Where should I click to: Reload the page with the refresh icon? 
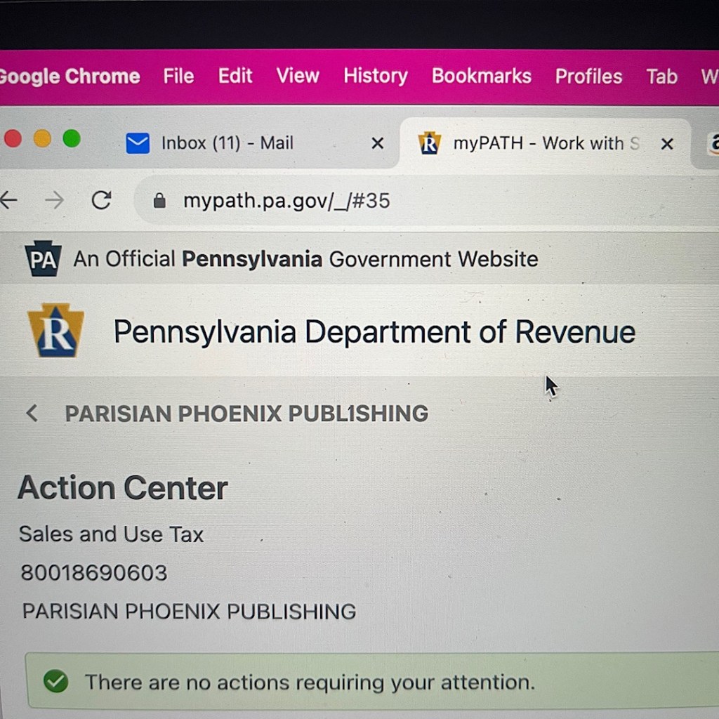click(101, 201)
